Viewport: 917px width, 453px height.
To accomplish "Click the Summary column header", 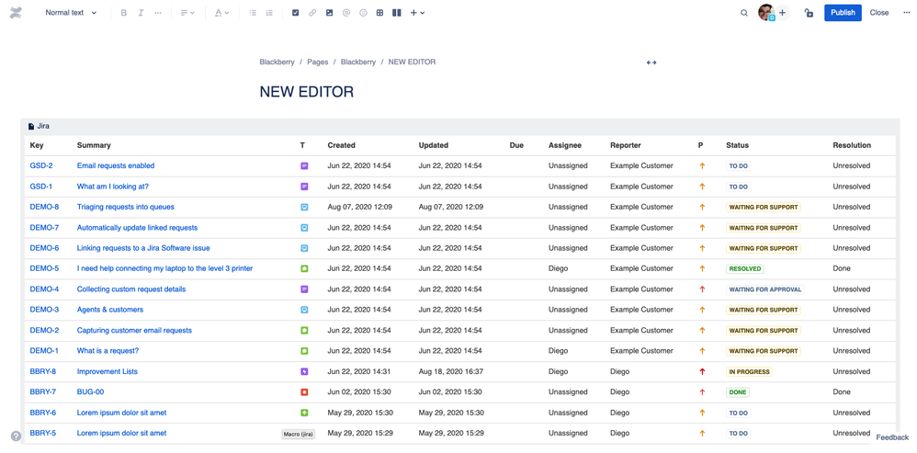I will [94, 145].
